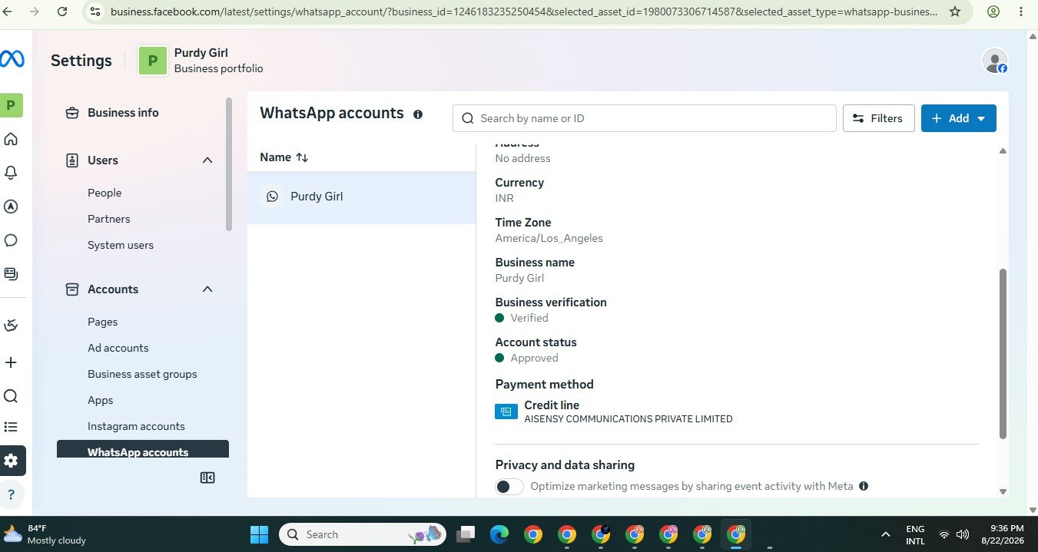Click the INR currency value
Image resolution: width=1038 pixels, height=552 pixels.
coord(504,198)
